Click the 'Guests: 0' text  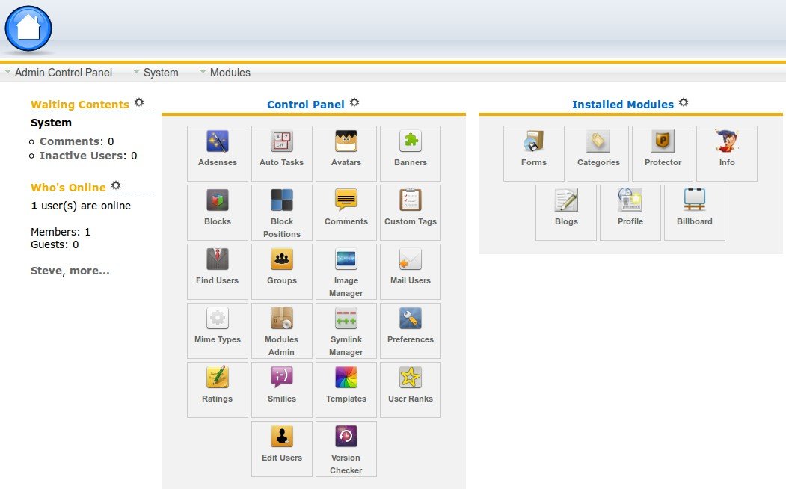click(55, 244)
